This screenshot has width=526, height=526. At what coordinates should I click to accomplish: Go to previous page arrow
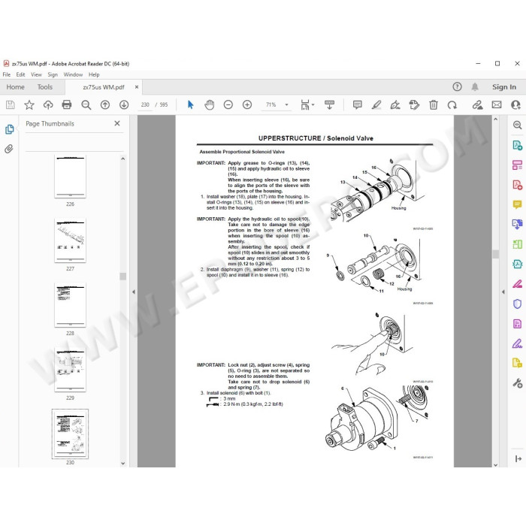105,105
